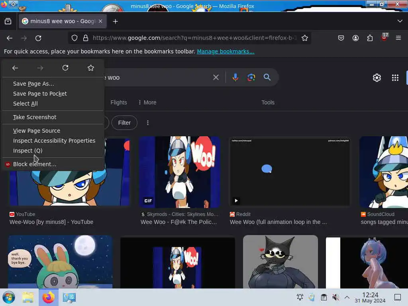The width and height of the screenshot is (408, 306).
Task: Start voice search microphone icon
Action: (x=235, y=77)
